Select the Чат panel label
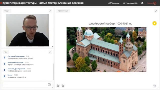The height and width of the screenshot is (90, 160). point(6,52)
